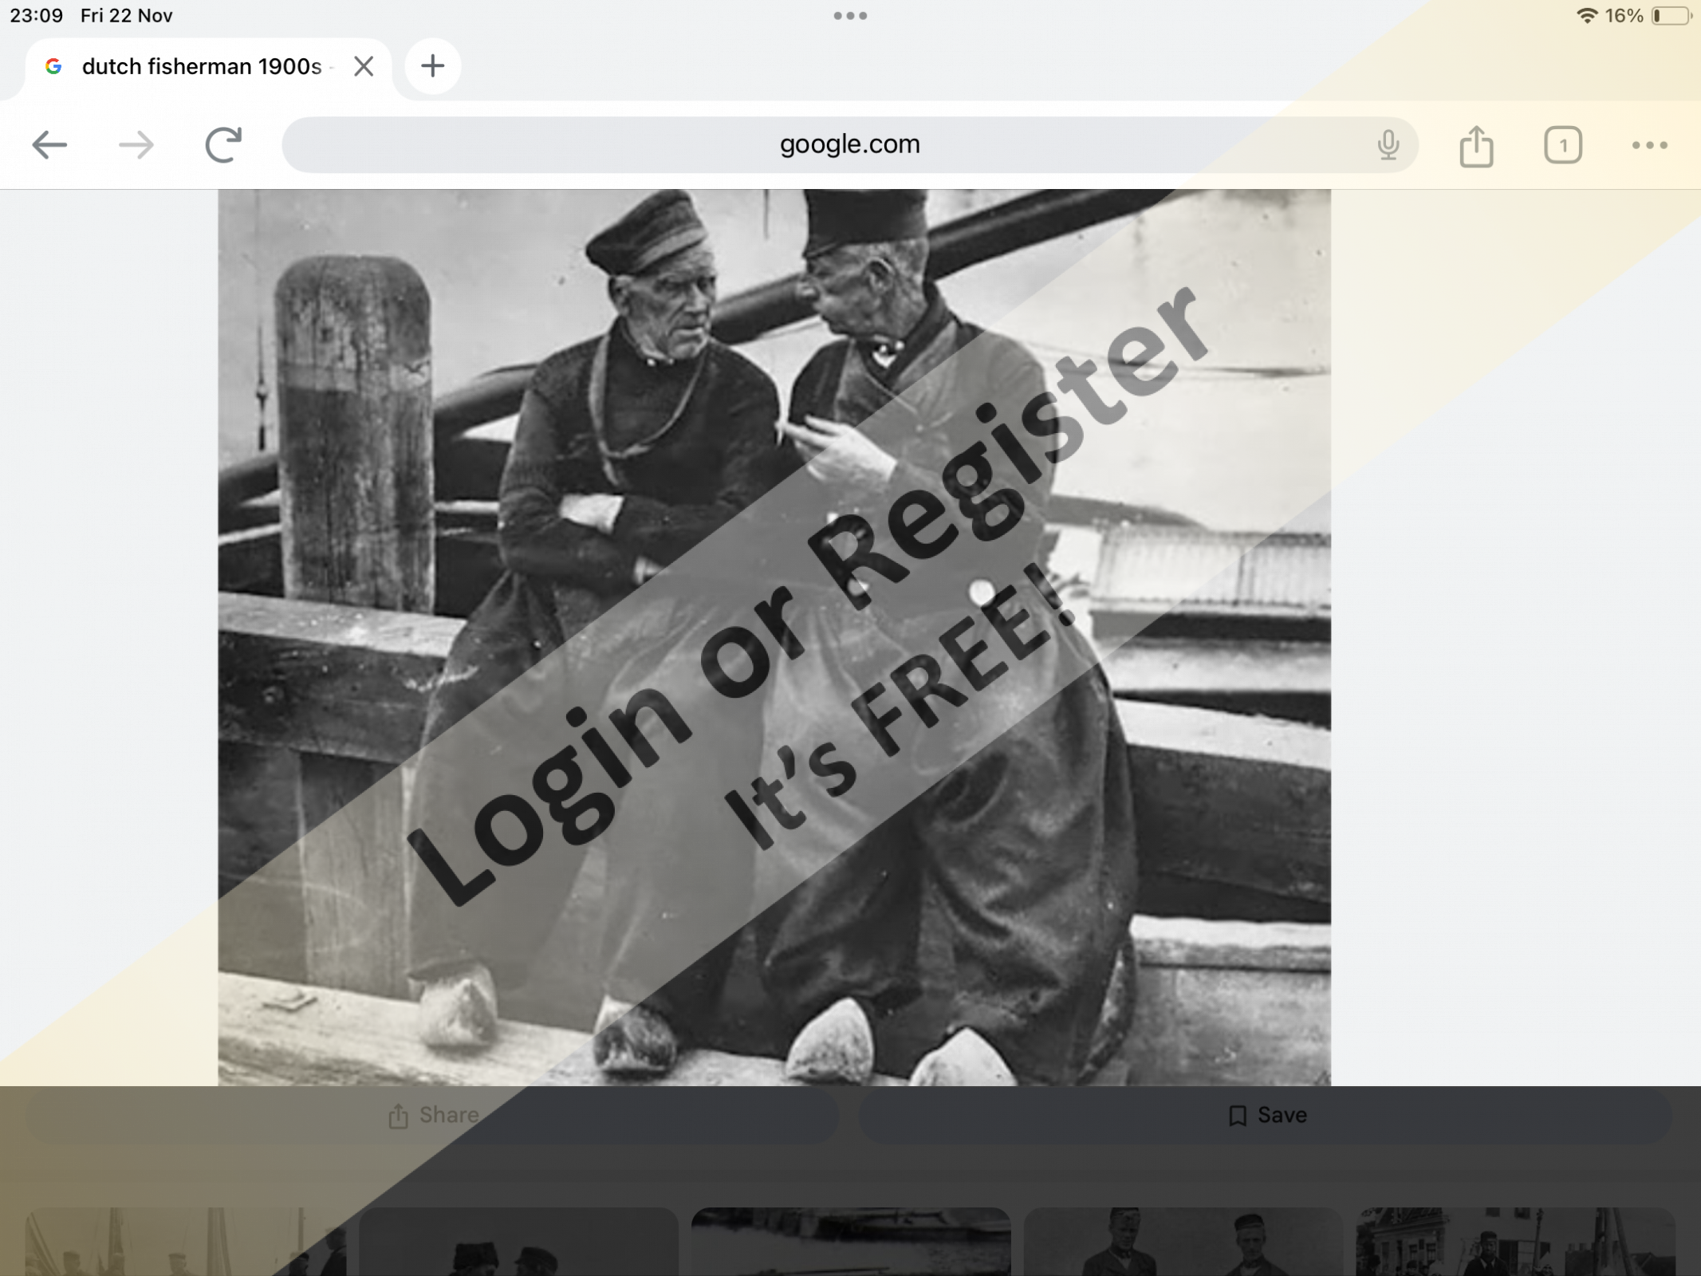1701x1276 pixels.
Task: Tap the Share button below the image
Action: pos(433,1115)
